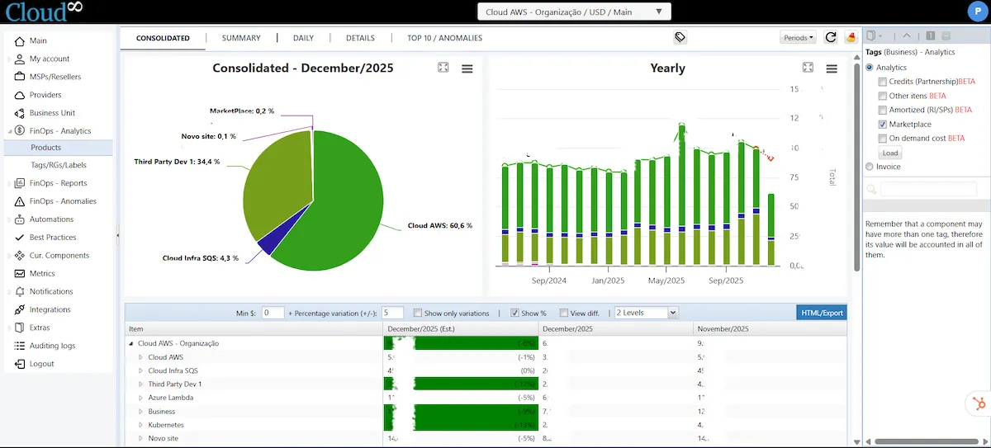The height and width of the screenshot is (448, 991).
Task: Open the Cloud AWS organization selector dropdown
Action: pyautogui.click(x=574, y=12)
